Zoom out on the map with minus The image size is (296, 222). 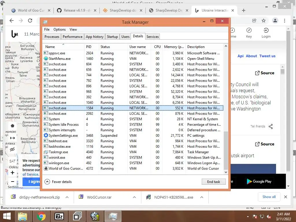[x=12, y=182]
